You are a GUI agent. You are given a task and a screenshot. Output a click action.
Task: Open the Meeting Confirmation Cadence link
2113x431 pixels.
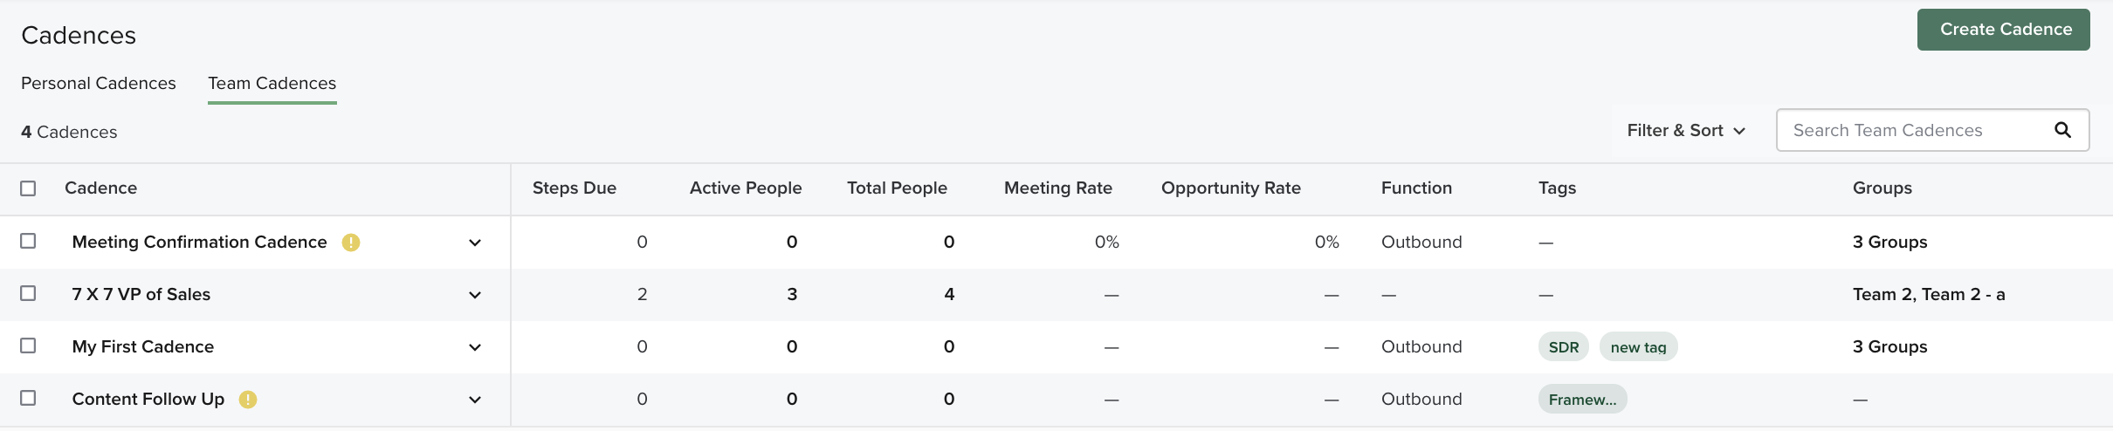click(199, 242)
